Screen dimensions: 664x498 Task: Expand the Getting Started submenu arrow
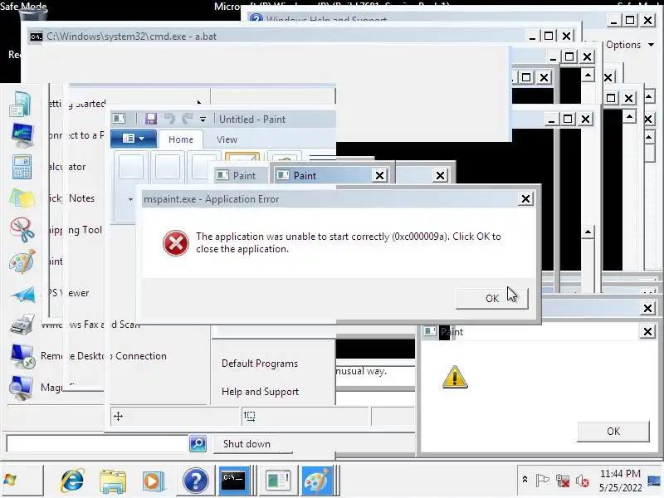199,102
